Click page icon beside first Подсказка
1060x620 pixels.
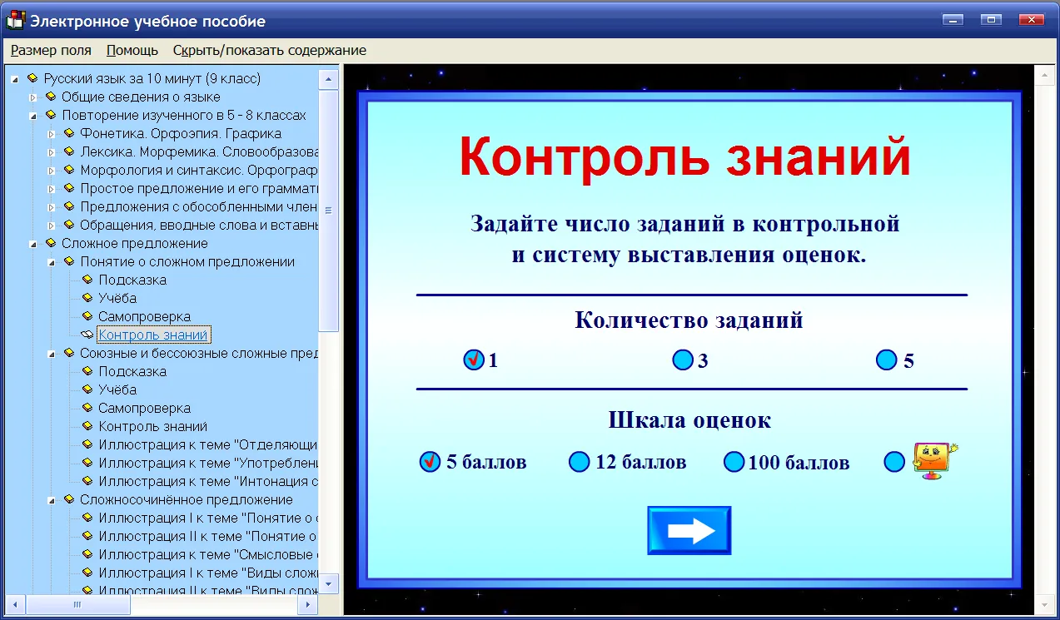pyautogui.click(x=87, y=280)
